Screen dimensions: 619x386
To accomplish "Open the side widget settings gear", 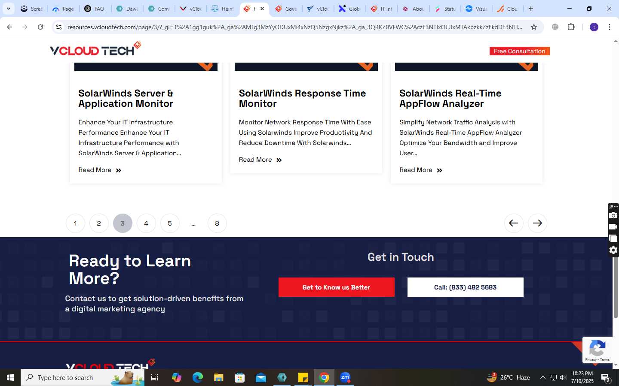I will [x=613, y=250].
